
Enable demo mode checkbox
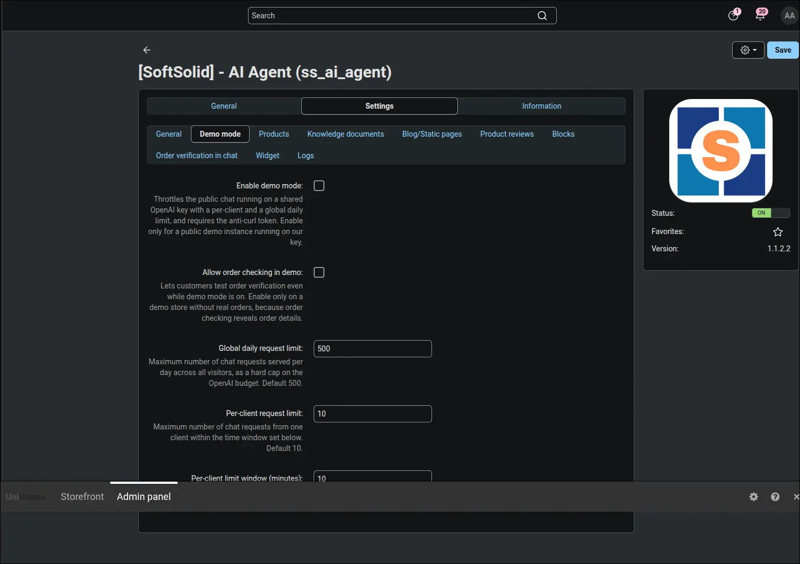coord(319,186)
